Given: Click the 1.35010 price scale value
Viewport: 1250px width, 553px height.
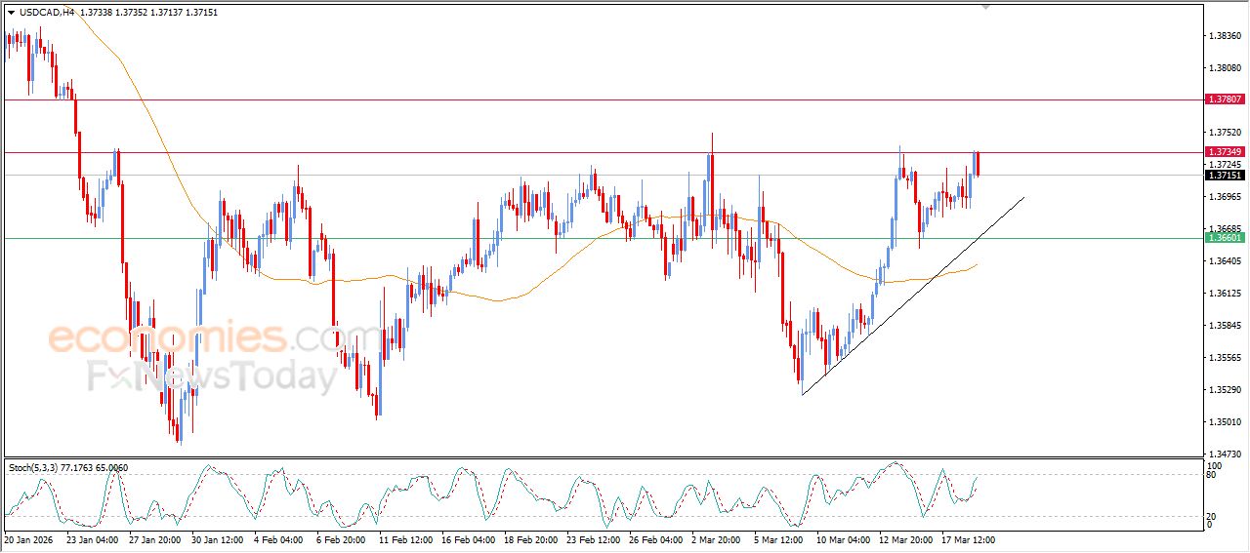Looking at the screenshot, I should pyautogui.click(x=1225, y=422).
